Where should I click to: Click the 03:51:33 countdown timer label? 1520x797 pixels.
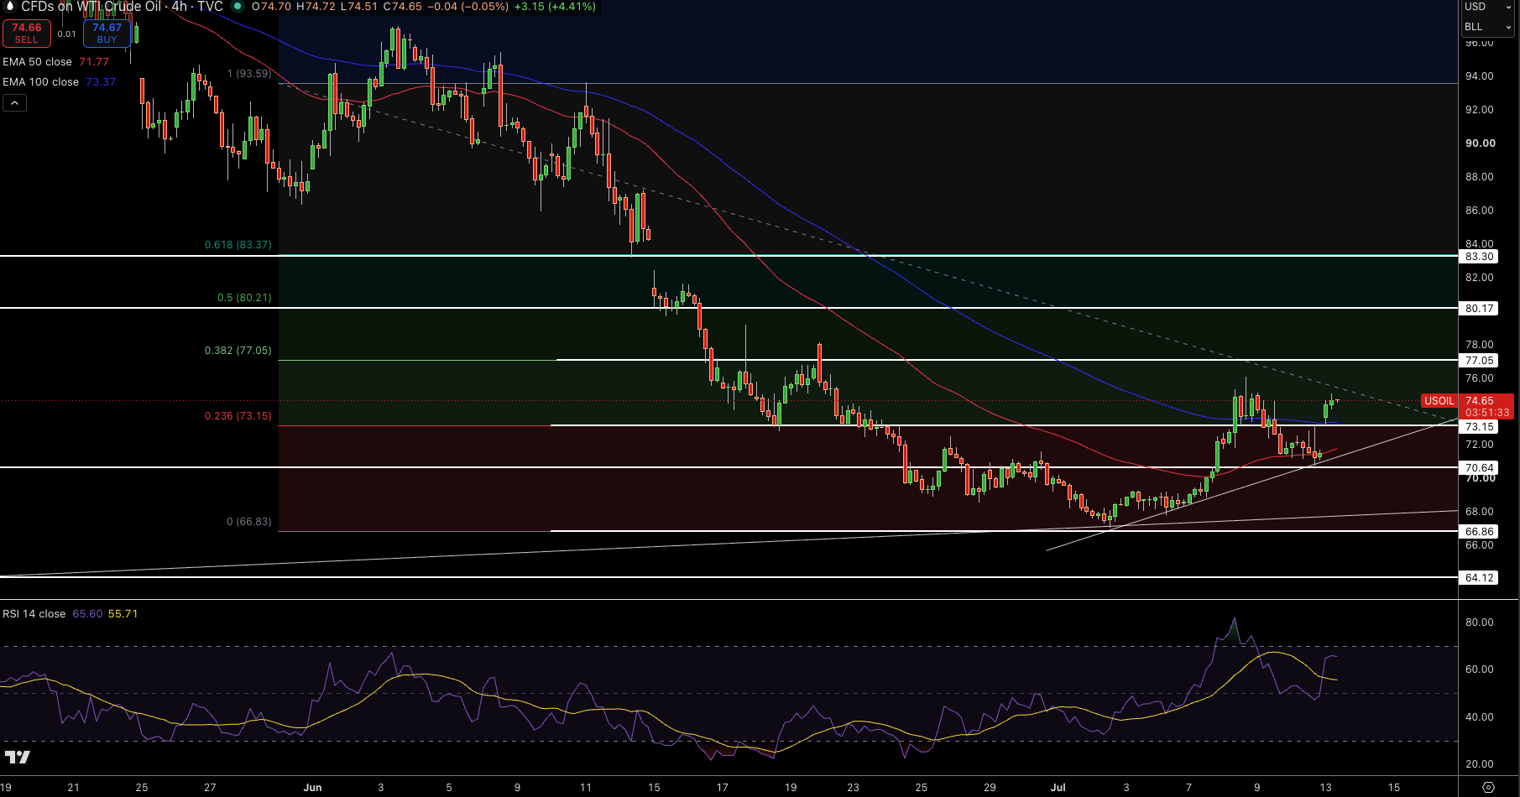[1487, 413]
